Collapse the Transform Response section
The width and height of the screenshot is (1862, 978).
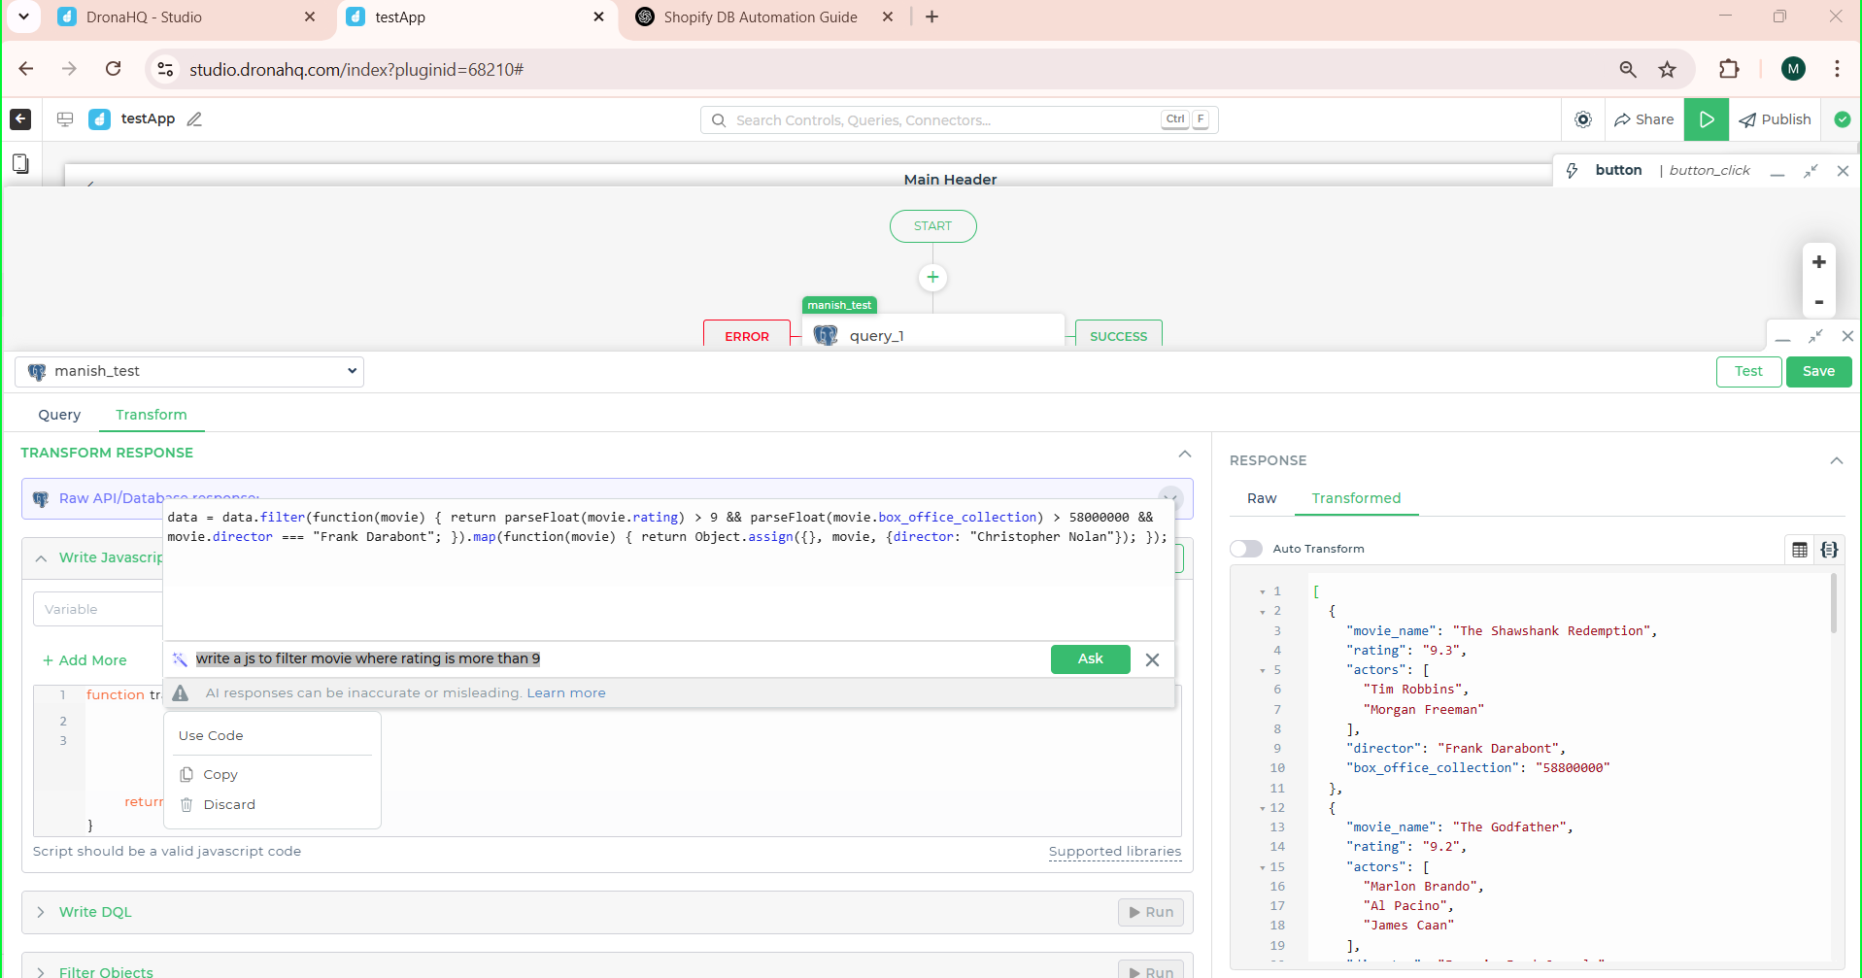click(1184, 454)
